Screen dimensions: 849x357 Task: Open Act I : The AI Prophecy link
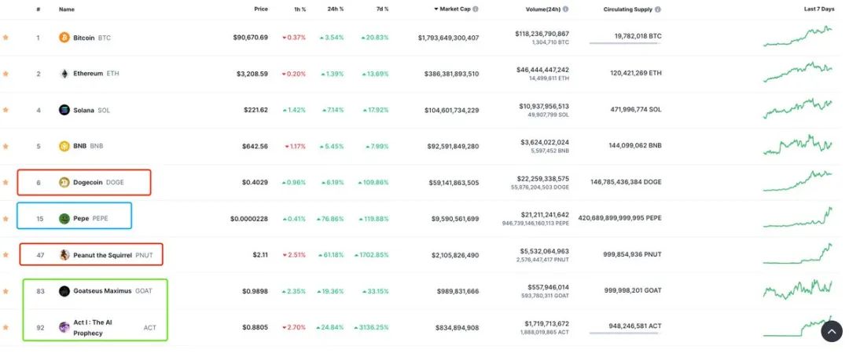pyautogui.click(x=93, y=328)
